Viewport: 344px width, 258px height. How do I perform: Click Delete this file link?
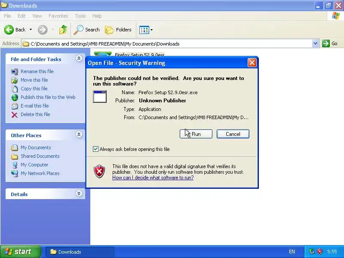click(35, 114)
